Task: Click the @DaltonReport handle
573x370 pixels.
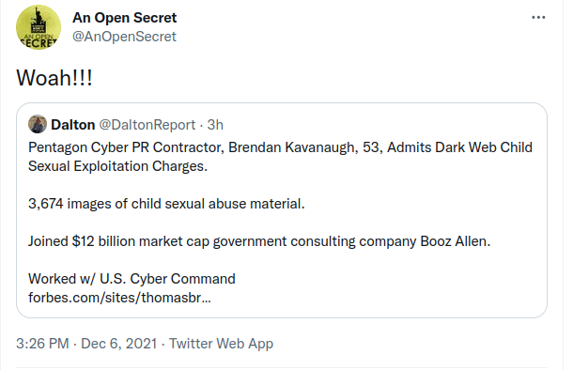Action: (147, 125)
